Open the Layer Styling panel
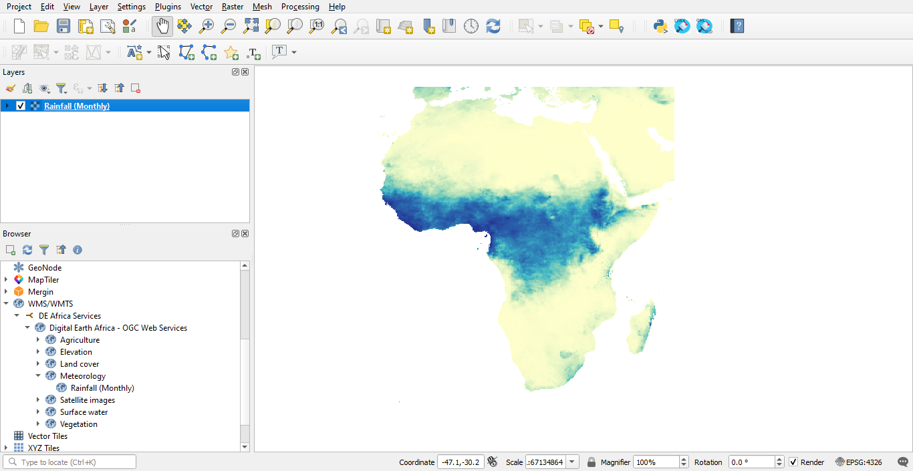 (10, 88)
